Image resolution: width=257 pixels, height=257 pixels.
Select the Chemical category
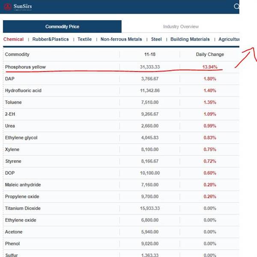coord(13,39)
